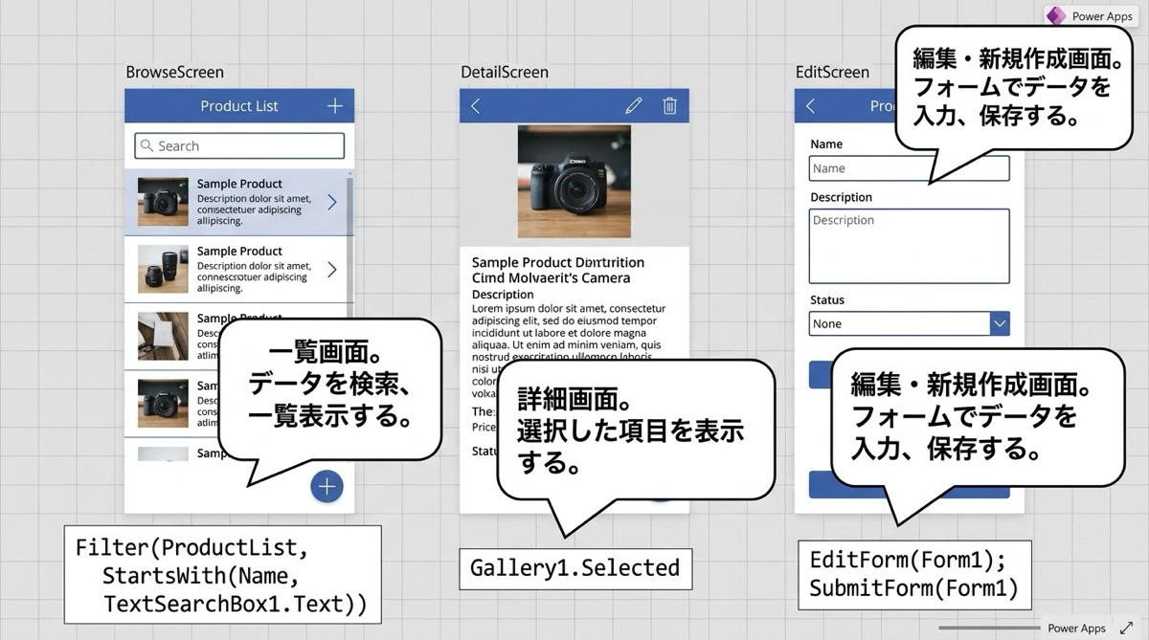
Task: Open the first Sample Product chevron
Action: coord(332,202)
